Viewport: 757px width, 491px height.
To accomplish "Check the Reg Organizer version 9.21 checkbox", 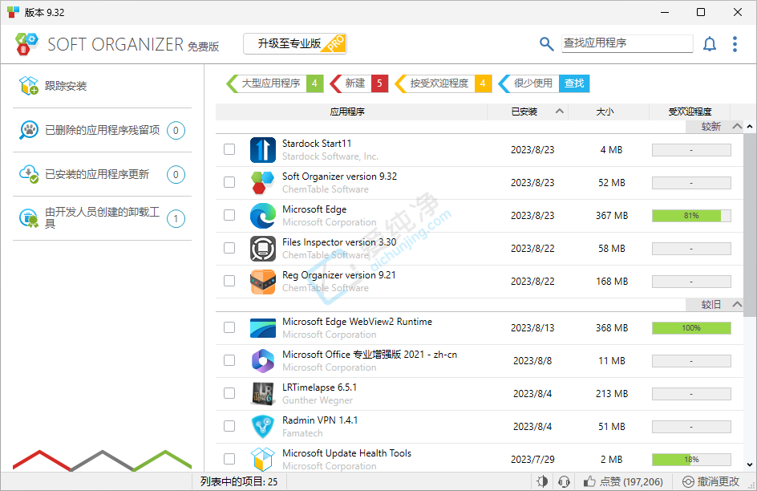I will pos(229,281).
